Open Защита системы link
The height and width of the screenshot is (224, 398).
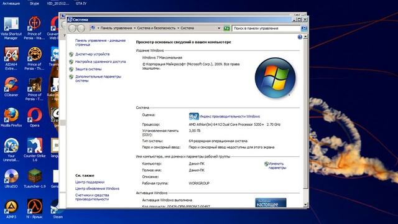coord(88,69)
